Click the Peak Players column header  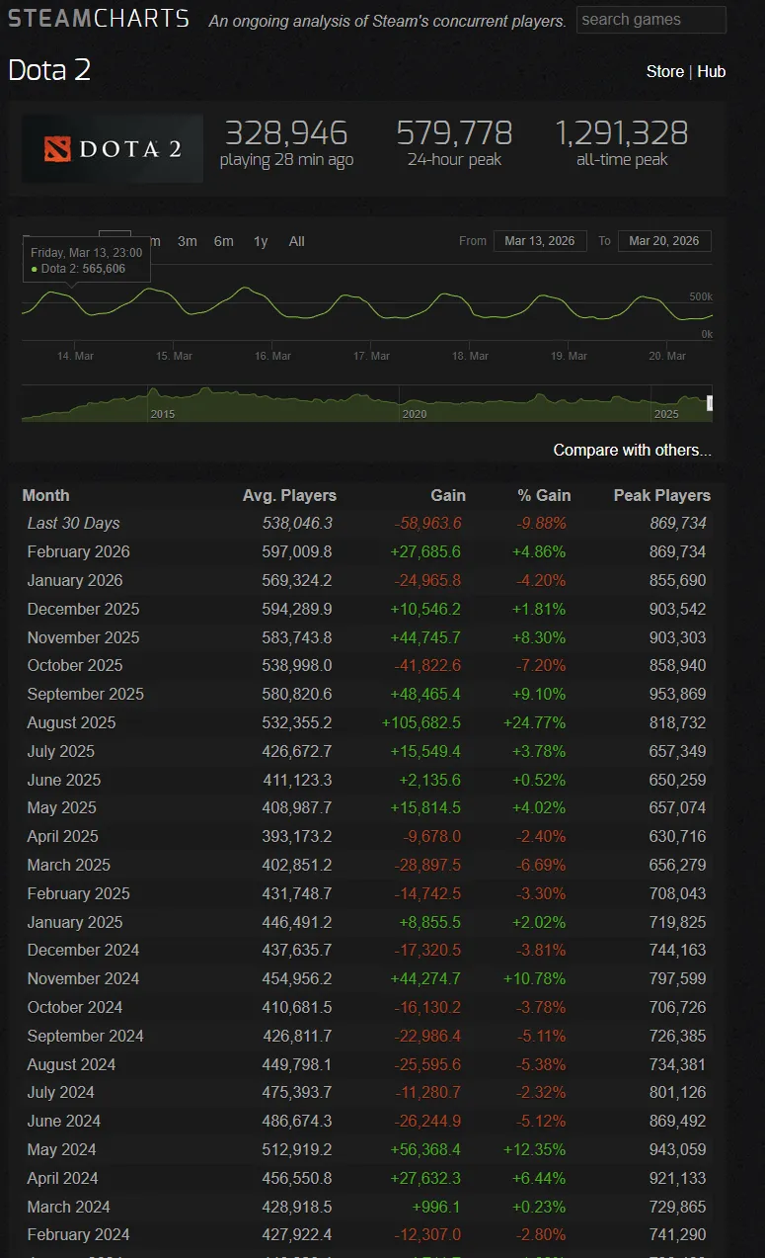point(661,495)
